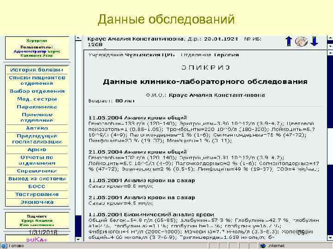Open the БОСС menu entry

click(x=37, y=187)
